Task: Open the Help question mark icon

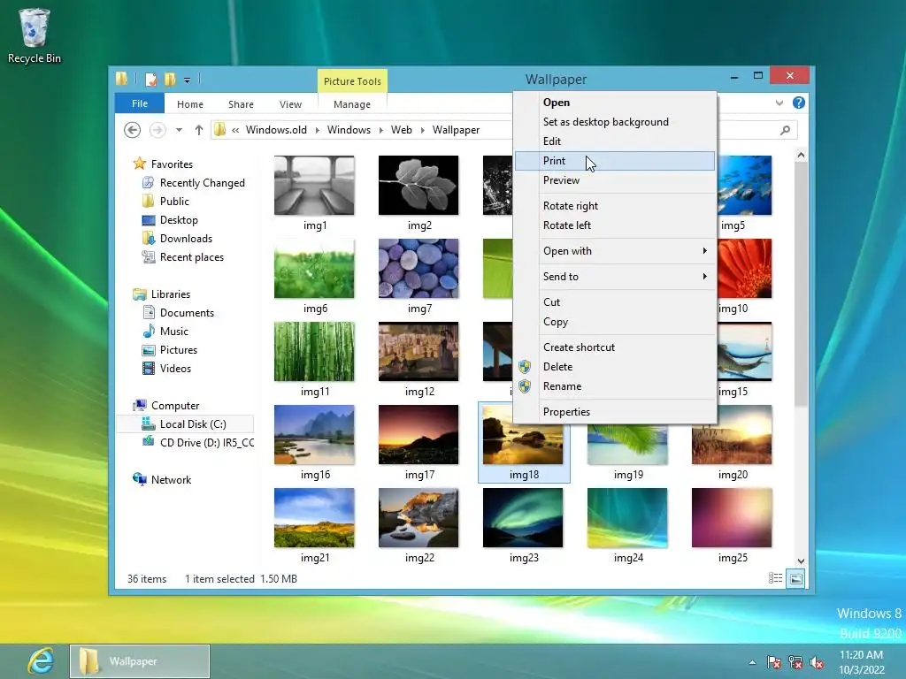Action: [799, 103]
